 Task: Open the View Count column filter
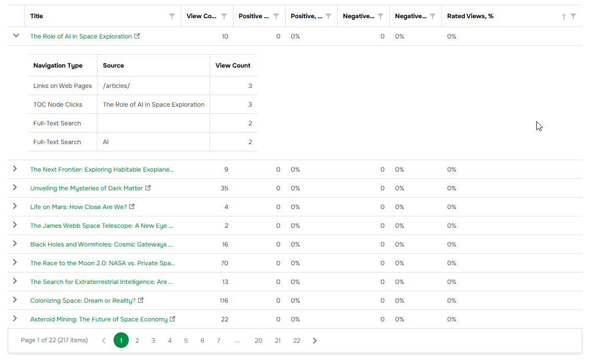pos(224,16)
